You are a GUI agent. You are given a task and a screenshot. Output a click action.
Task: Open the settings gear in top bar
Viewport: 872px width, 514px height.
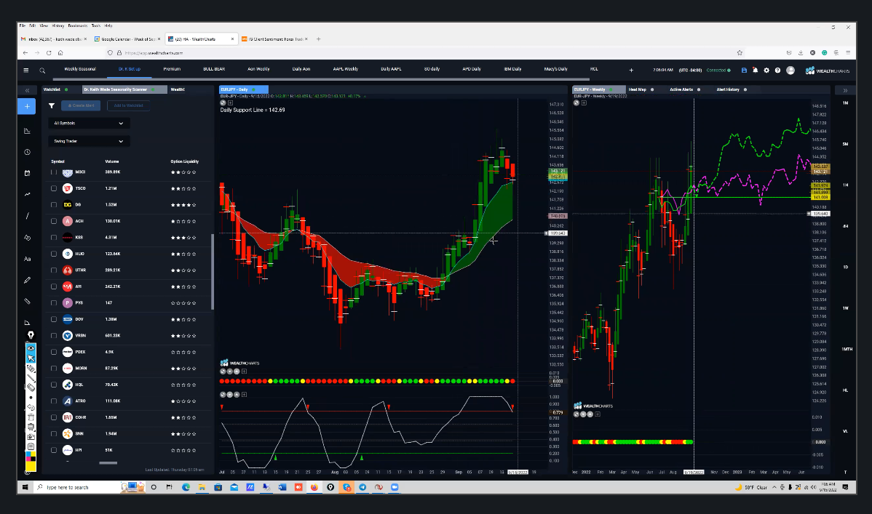(x=766, y=71)
